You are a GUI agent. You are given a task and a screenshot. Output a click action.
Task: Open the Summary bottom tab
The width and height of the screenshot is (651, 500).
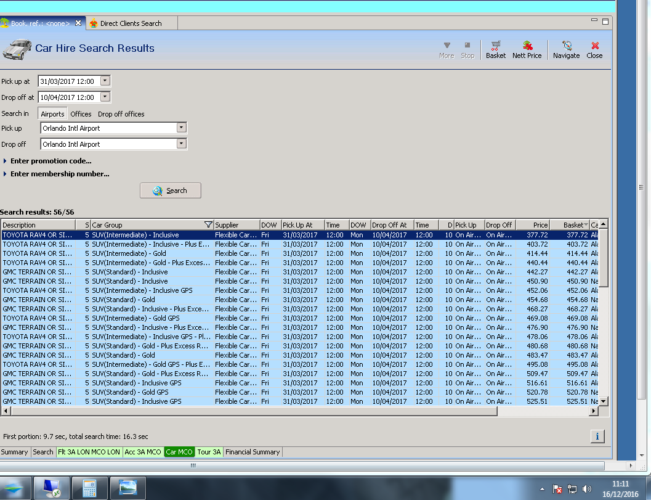point(14,452)
